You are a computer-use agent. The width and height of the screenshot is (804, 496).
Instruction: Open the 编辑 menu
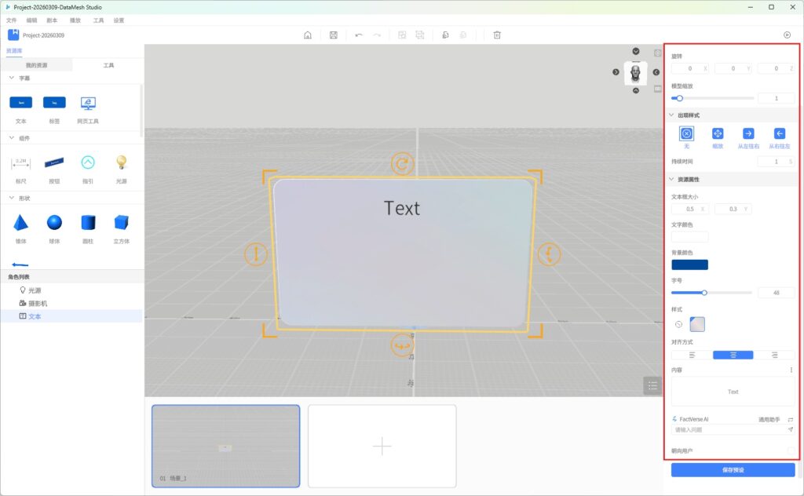click(x=31, y=20)
